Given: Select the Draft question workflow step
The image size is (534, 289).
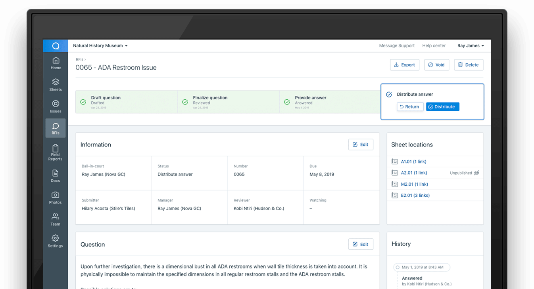Looking at the screenshot, I should 126,102.
